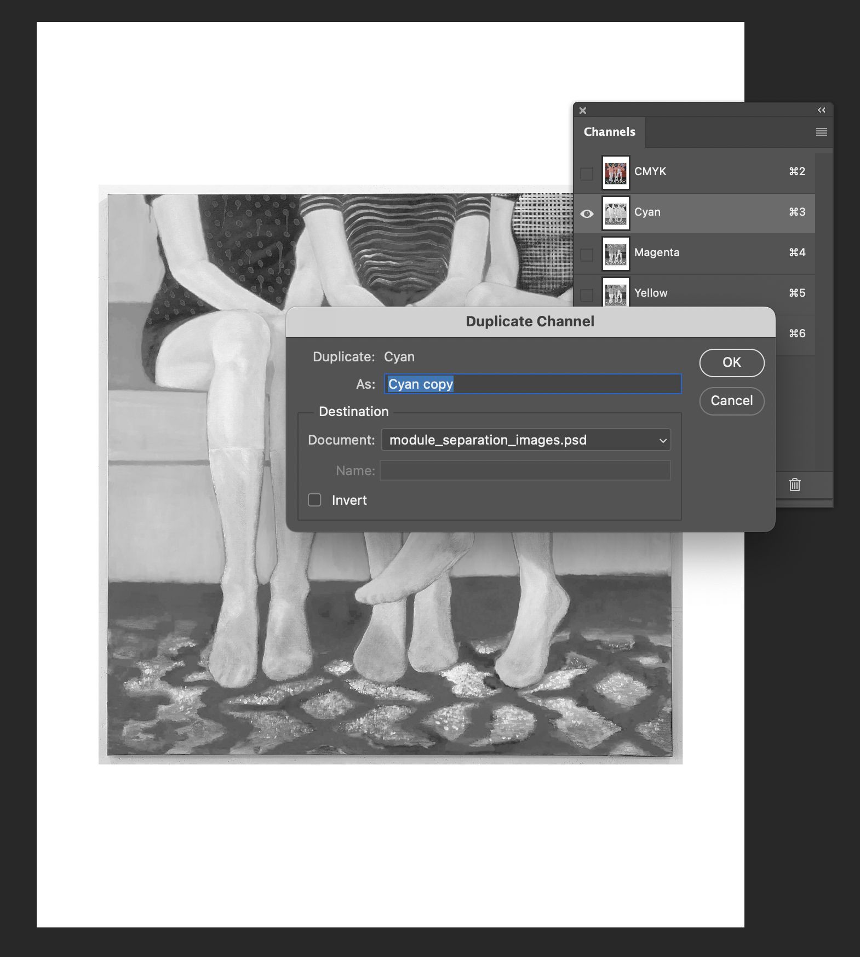Enable the Invert checkbox

coord(314,500)
